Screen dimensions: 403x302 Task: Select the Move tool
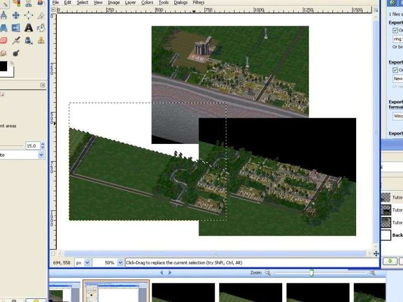tap(16, 15)
